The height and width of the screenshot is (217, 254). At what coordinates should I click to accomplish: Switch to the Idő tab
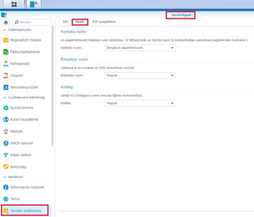[65, 22]
